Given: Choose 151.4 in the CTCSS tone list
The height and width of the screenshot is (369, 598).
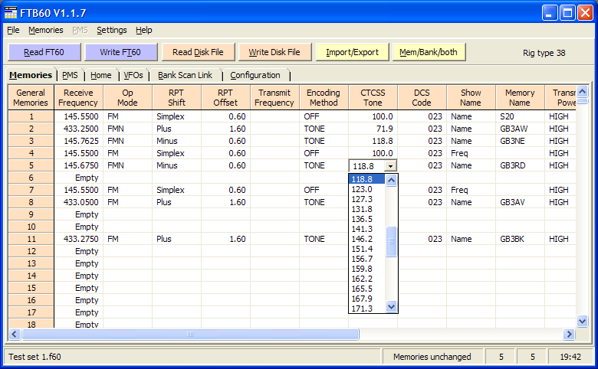Looking at the screenshot, I should 367,249.
